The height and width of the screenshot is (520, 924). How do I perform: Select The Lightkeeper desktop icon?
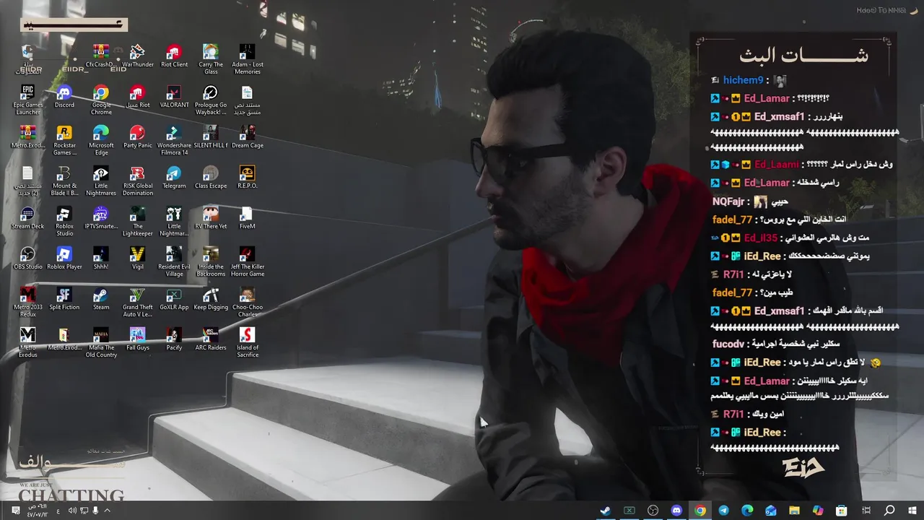pyautogui.click(x=137, y=221)
